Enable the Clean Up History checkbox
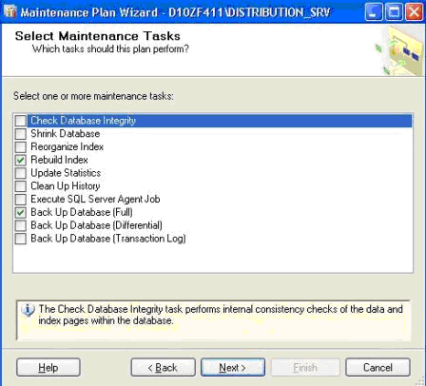426x386 pixels. pos(21,186)
